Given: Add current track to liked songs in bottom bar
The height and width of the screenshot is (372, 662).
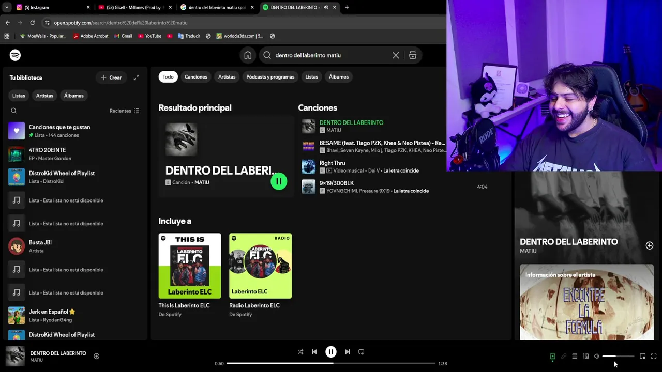Looking at the screenshot, I should [96, 356].
